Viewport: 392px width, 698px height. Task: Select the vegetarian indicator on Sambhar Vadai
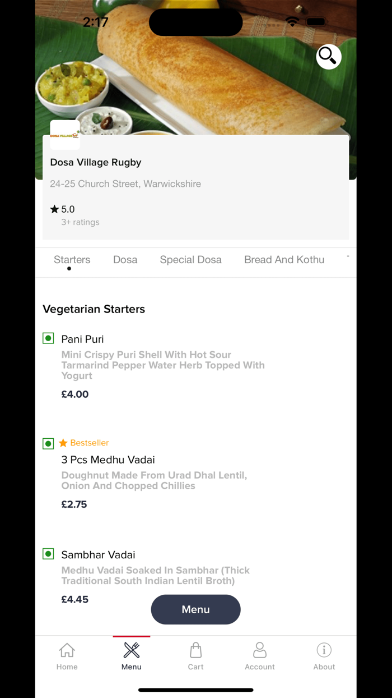[x=48, y=554]
